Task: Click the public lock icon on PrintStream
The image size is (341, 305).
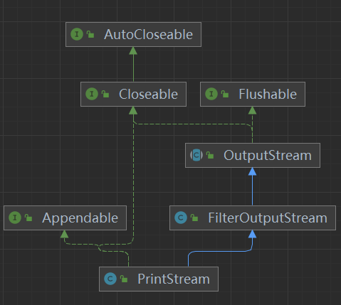Action: click(124, 279)
